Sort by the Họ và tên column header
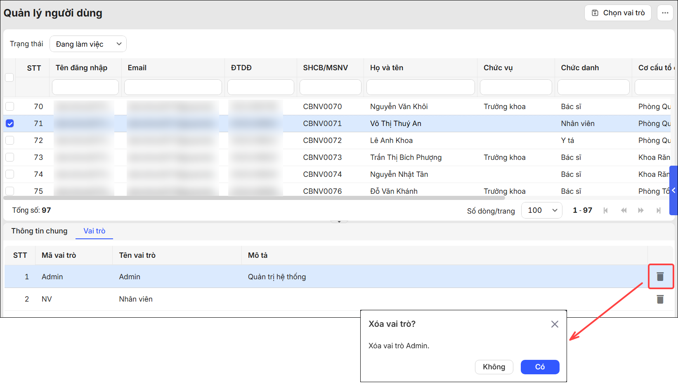Viewport: 678px width, 390px height. [387, 68]
